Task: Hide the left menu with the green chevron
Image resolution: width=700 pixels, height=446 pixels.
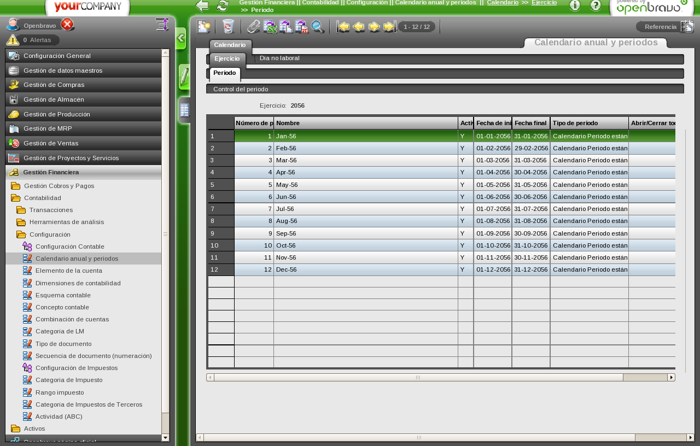Action: [180, 39]
